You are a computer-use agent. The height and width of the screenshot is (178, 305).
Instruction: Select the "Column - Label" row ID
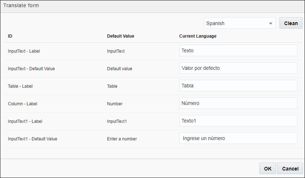pos(23,104)
